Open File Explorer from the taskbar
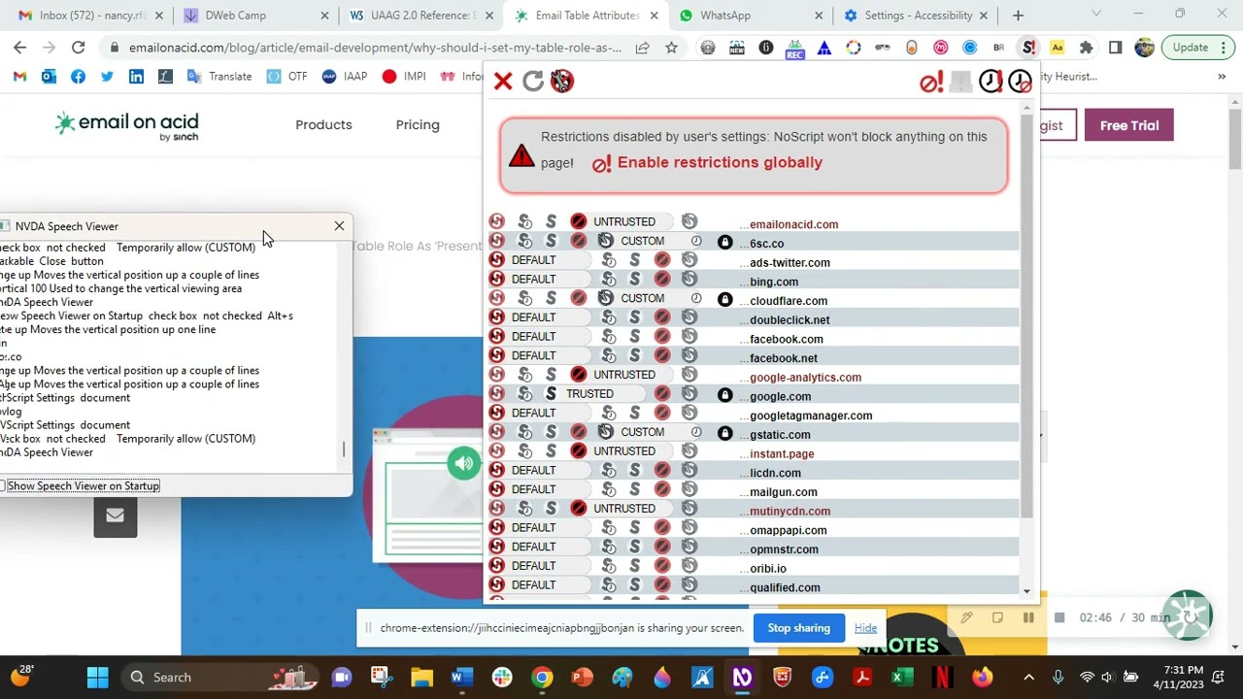Viewport: 1243px width, 699px height. click(x=420, y=678)
